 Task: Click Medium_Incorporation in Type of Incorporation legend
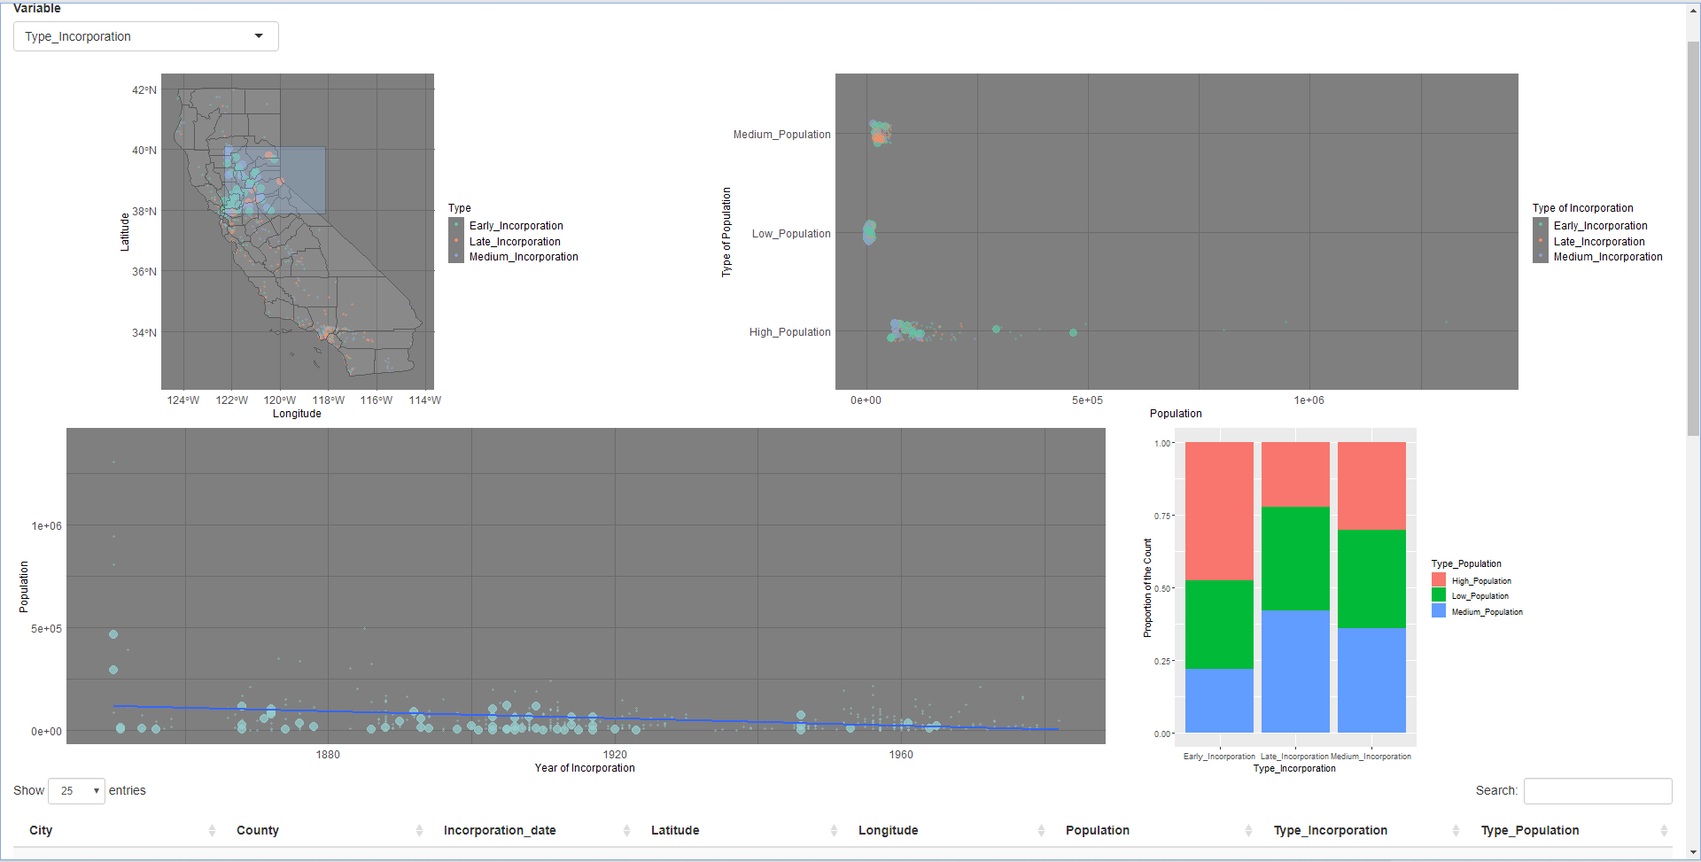1608,257
